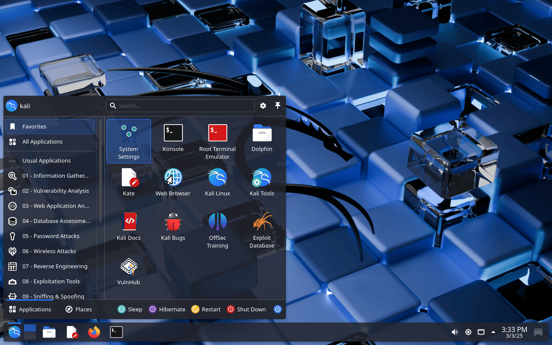Expand the 02 - Vulnerability Analysis category

pyautogui.click(x=56, y=191)
